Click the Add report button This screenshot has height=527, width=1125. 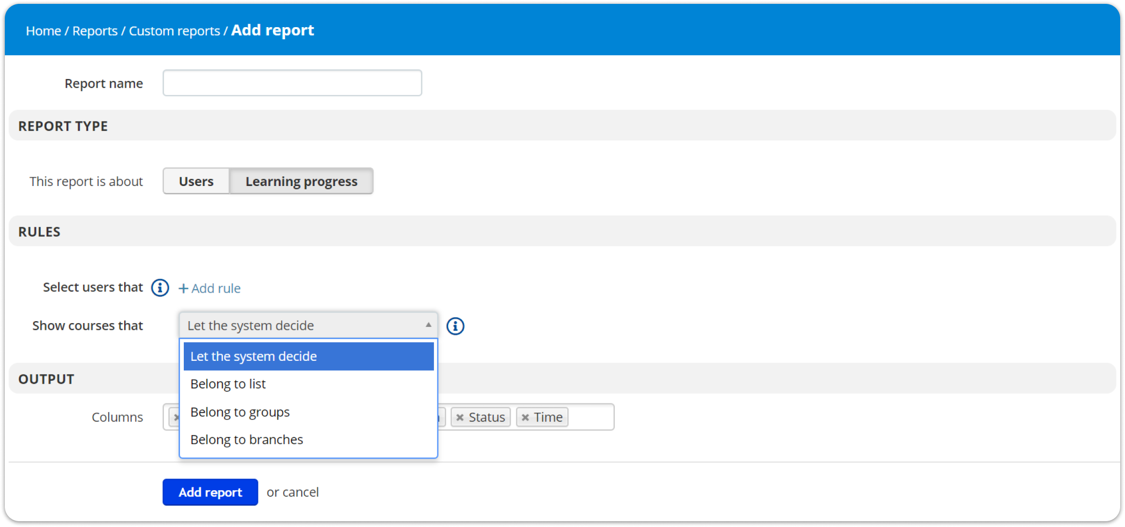210,492
